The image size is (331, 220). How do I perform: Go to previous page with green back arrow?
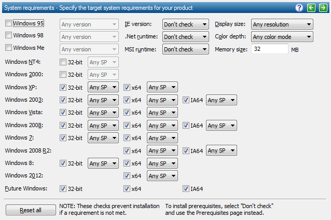[311, 8]
